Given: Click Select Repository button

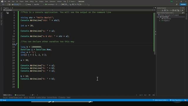Looking at the screenshot, I should tap(176, 100).
